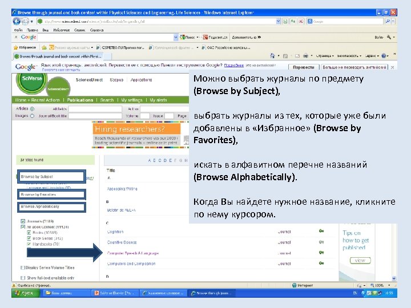
Task: Click the search magnifier beside the Google search box
Action: tap(388, 22)
